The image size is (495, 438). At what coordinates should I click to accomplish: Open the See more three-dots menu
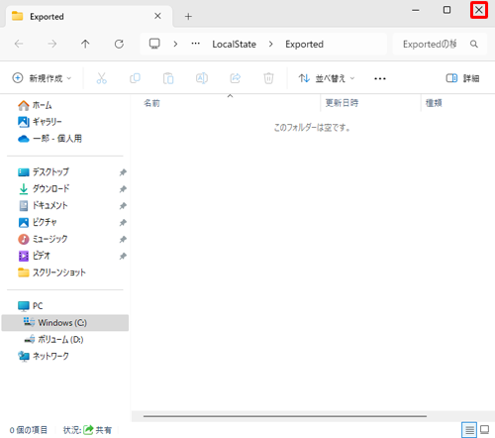click(x=380, y=78)
